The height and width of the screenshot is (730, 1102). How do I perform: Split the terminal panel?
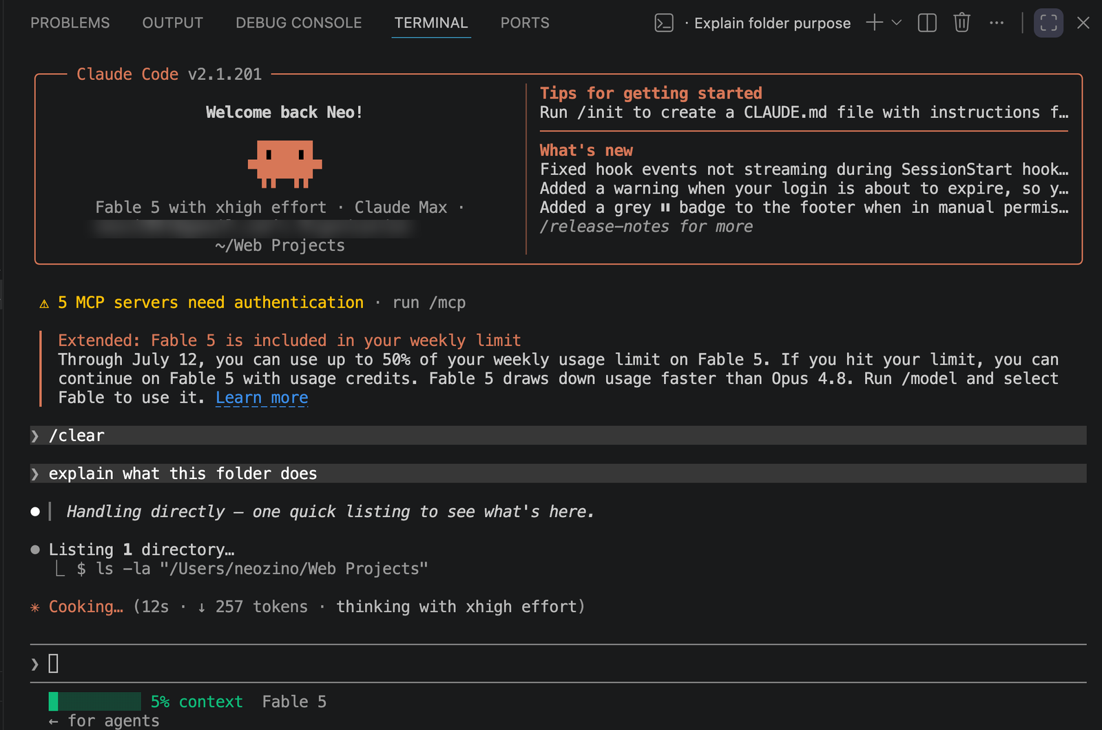click(927, 23)
